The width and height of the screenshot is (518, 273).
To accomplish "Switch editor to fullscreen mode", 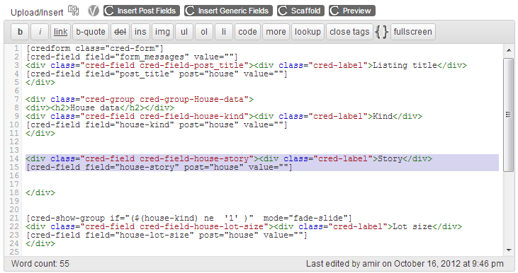I will click(x=413, y=32).
